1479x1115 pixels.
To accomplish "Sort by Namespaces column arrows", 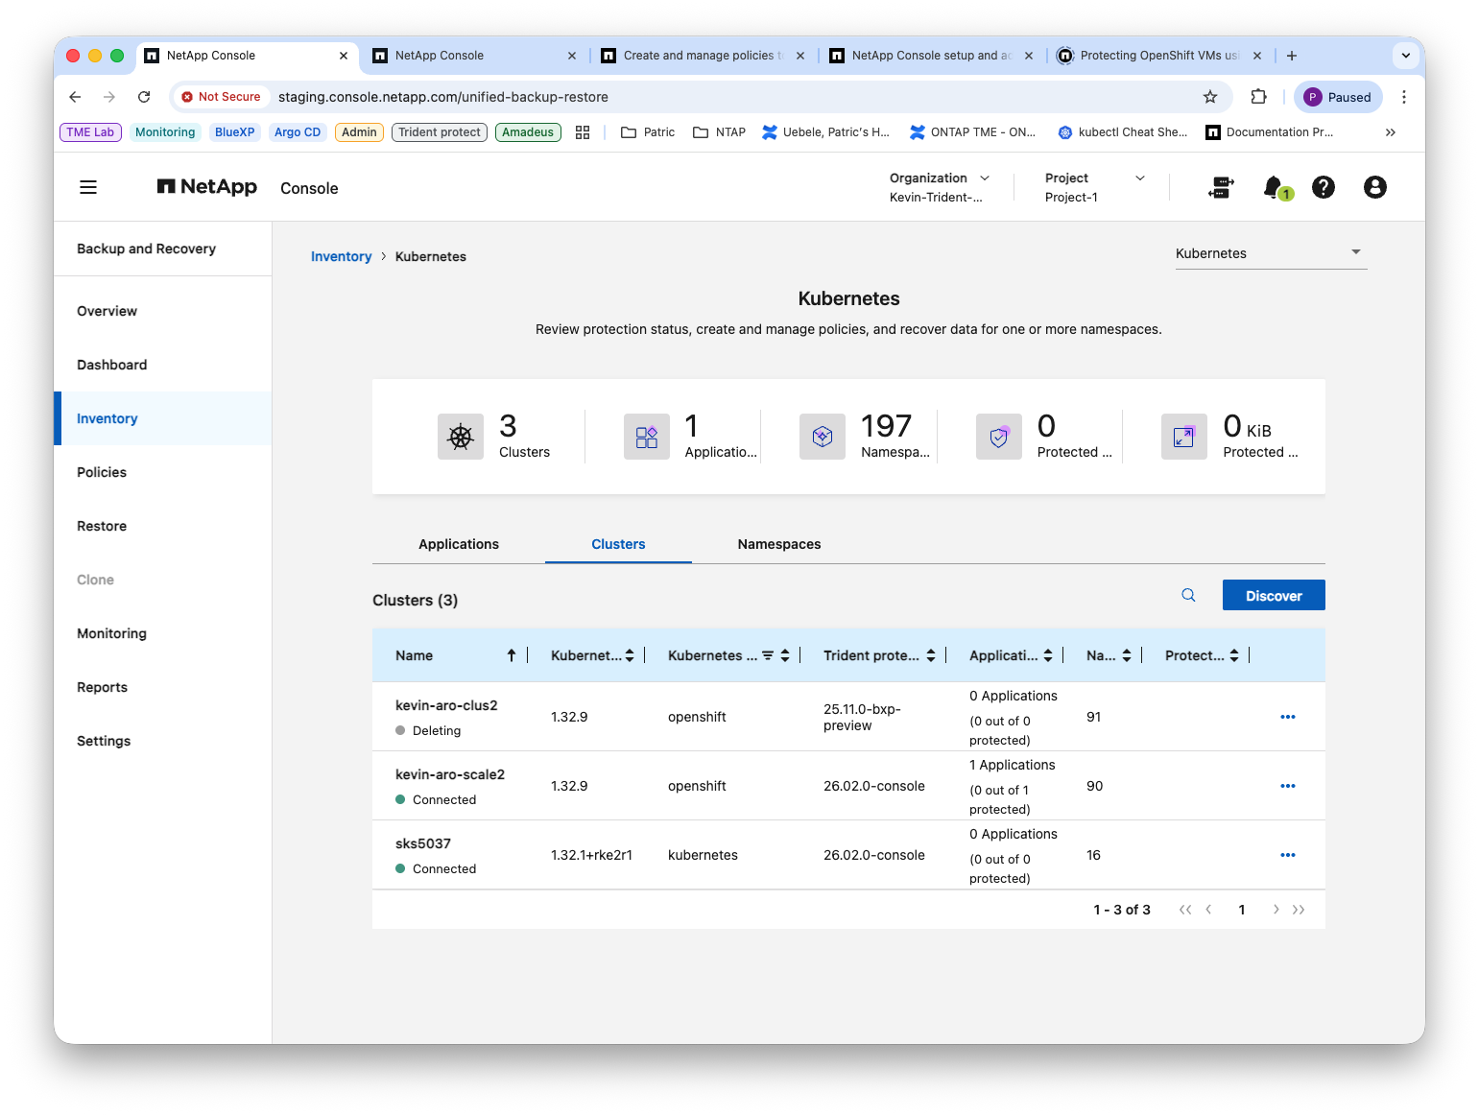I will [x=1127, y=655].
